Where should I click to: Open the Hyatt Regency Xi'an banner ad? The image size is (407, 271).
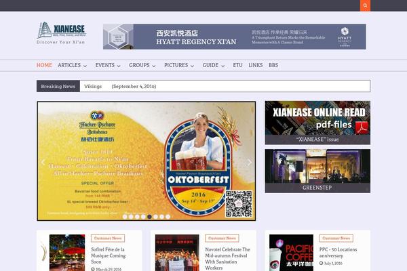pyautogui.click(x=235, y=37)
